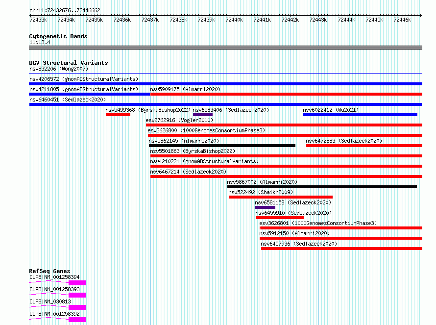Click the blue nsv6022412 variant bar
This screenshot has height=325, width=436.
360,115
